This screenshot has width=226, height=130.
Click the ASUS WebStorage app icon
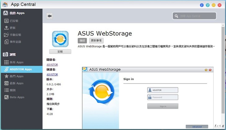point(60,39)
